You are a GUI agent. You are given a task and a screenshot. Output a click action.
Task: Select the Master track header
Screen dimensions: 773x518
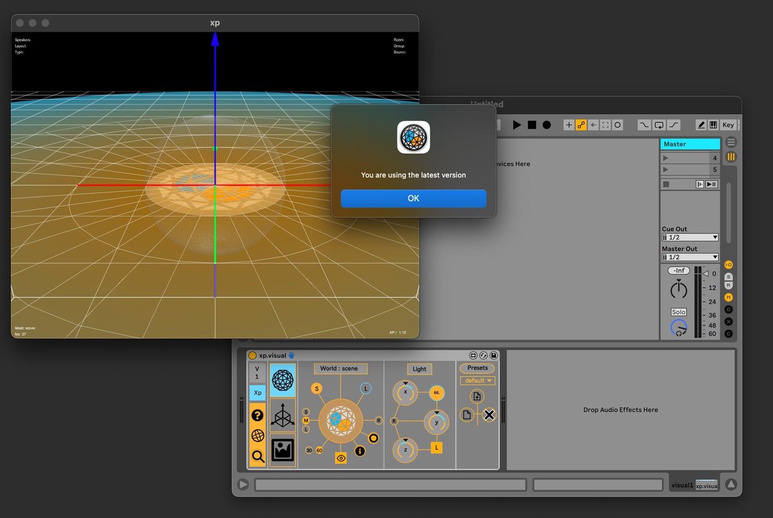pos(690,144)
